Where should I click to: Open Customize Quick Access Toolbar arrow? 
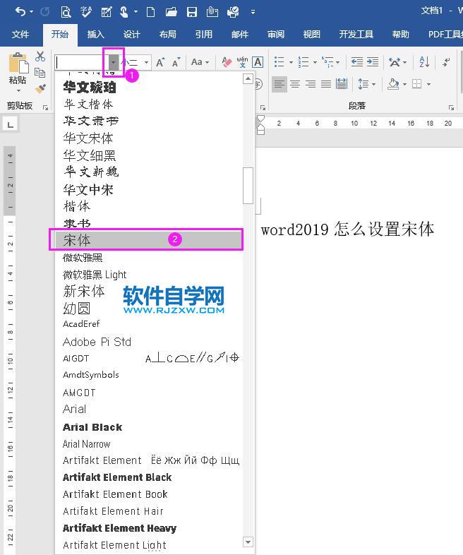point(253,12)
